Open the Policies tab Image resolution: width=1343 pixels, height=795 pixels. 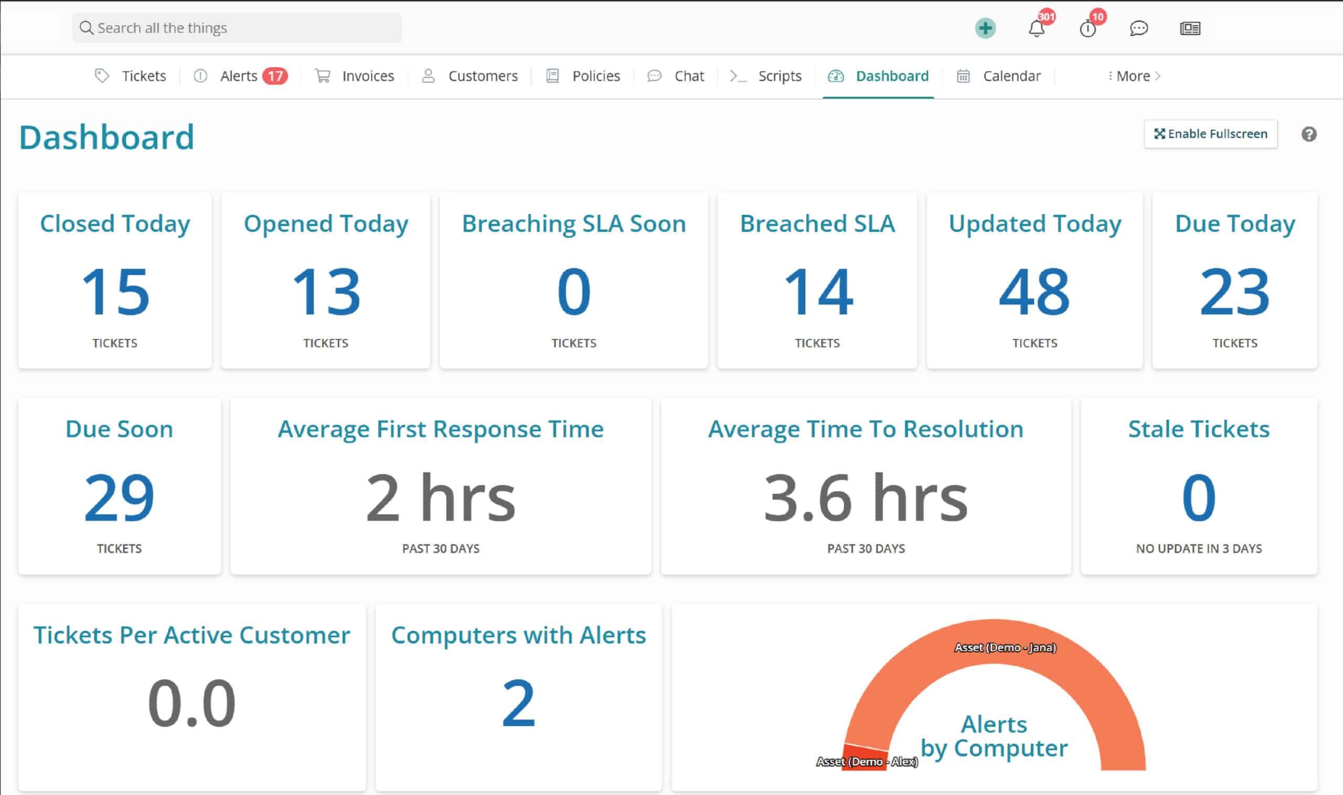click(x=596, y=76)
